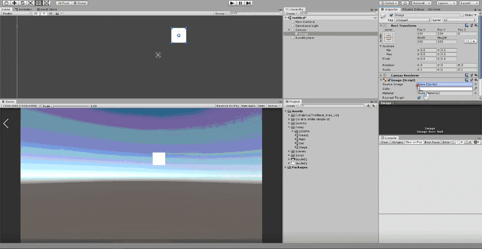This screenshot has height=249, width=482.
Task: Select the Console tab
Action: 389,138
